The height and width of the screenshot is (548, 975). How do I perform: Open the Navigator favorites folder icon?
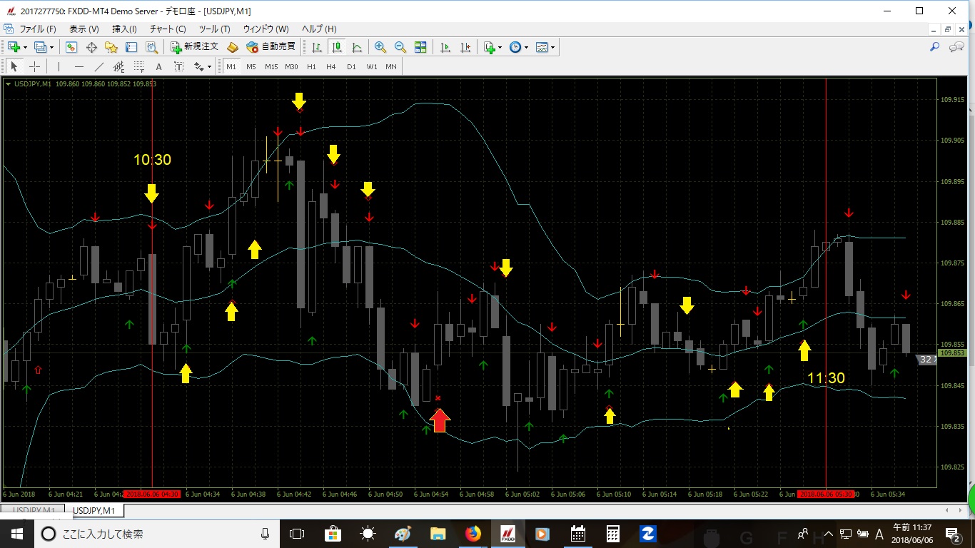[111, 47]
